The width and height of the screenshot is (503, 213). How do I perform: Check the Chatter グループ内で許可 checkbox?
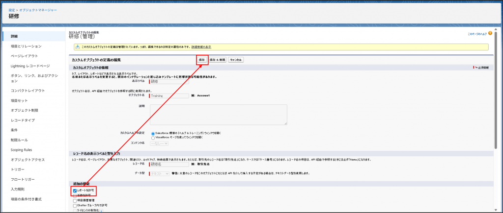click(75, 205)
